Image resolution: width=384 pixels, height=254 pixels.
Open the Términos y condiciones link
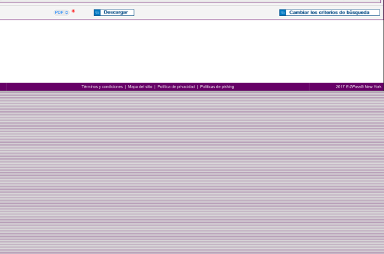tap(102, 87)
